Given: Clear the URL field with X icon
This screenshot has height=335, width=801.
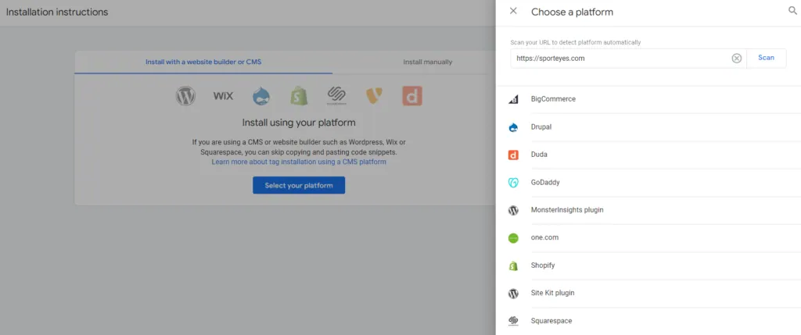Looking at the screenshot, I should [x=737, y=58].
